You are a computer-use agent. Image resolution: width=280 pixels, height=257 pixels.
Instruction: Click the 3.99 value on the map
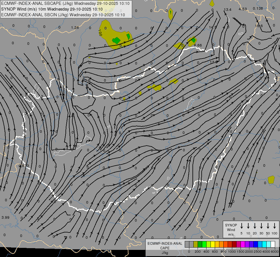pos(5,217)
